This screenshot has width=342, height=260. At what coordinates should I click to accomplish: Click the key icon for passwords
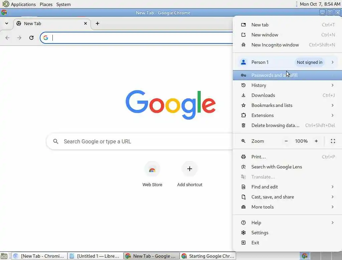[x=243, y=75]
